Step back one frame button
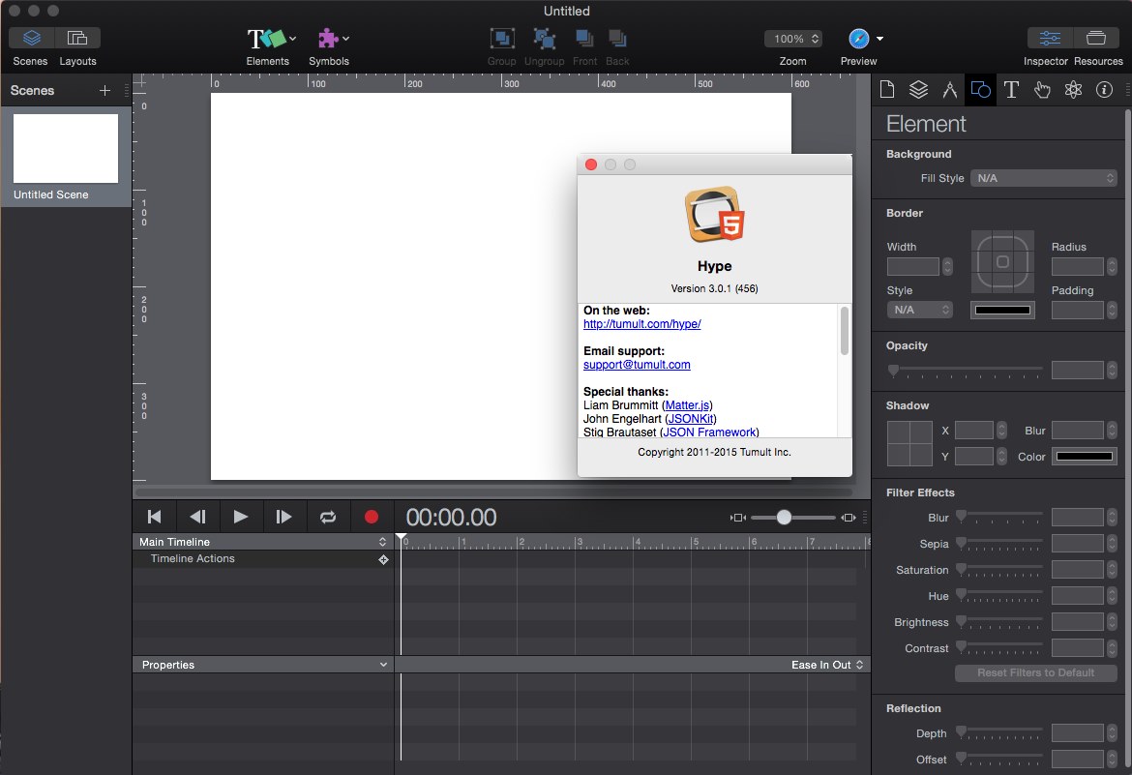This screenshot has height=775, width=1132. (197, 517)
